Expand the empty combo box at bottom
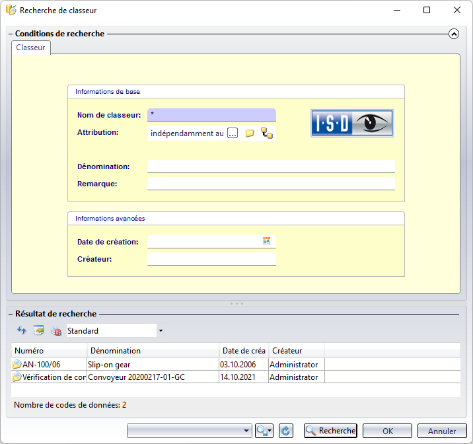This screenshot has width=473, height=444. (x=247, y=431)
